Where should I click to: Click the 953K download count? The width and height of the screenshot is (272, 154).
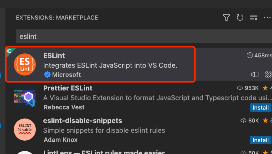pyautogui.click(x=252, y=88)
